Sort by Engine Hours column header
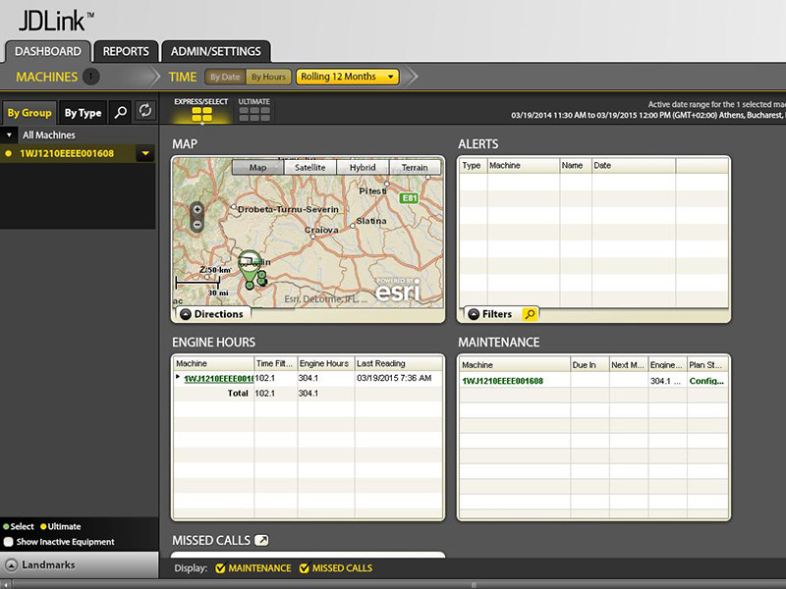This screenshot has height=589, width=786. 326,363
